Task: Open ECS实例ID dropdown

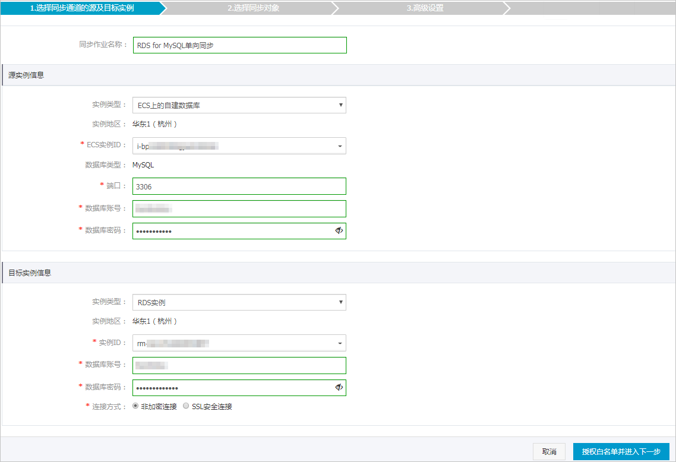Action: (239, 146)
